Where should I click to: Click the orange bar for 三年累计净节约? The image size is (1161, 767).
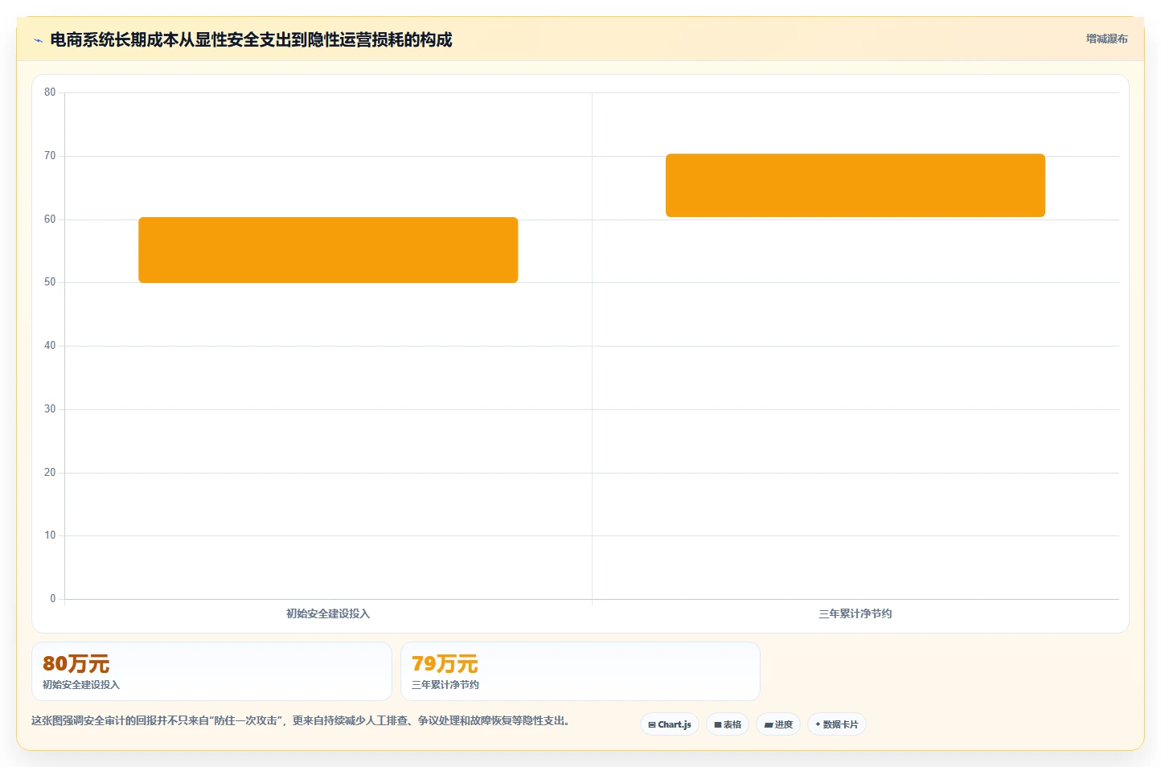pos(855,185)
